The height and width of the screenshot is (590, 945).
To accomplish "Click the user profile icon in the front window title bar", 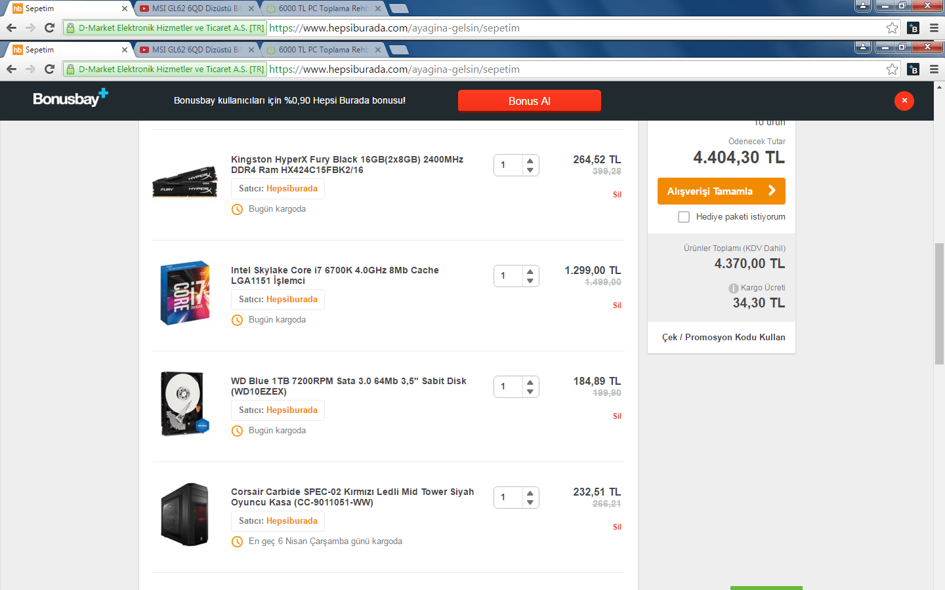I will click(x=863, y=47).
